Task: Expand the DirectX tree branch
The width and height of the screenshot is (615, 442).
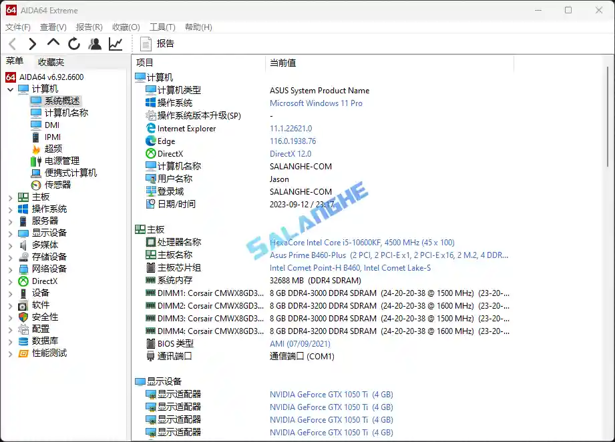Action: [x=9, y=281]
